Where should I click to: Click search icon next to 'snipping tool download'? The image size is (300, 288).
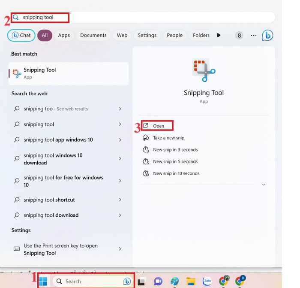click(x=17, y=215)
